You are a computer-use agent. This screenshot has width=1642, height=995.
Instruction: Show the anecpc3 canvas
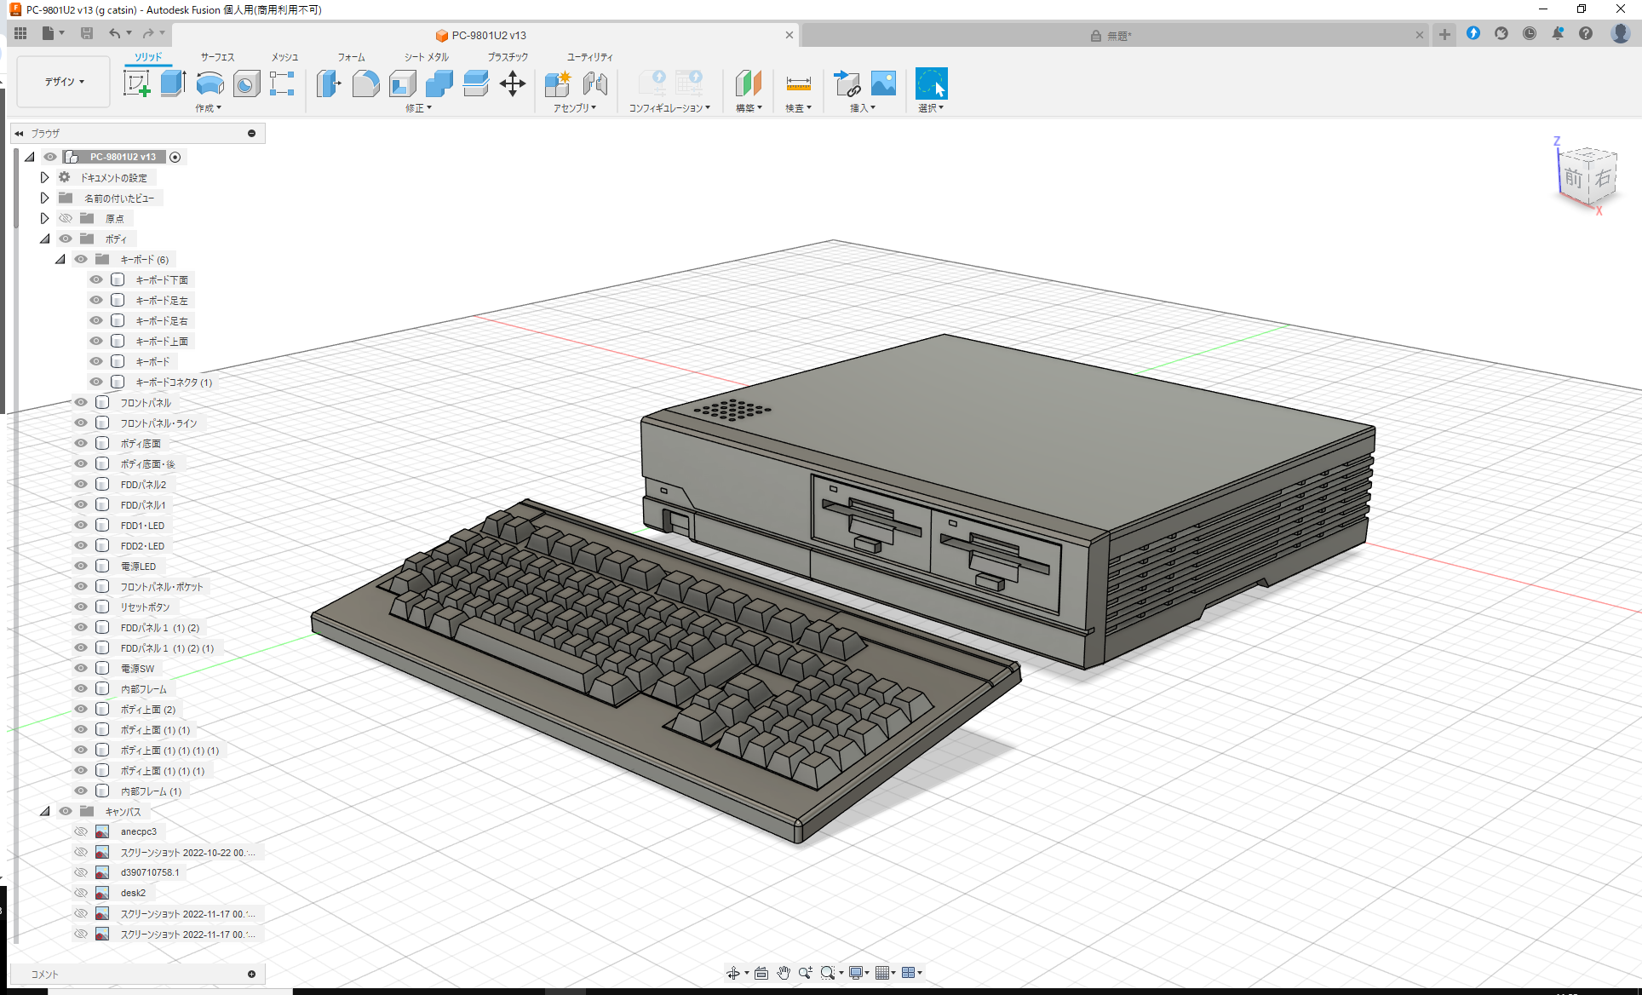point(81,831)
